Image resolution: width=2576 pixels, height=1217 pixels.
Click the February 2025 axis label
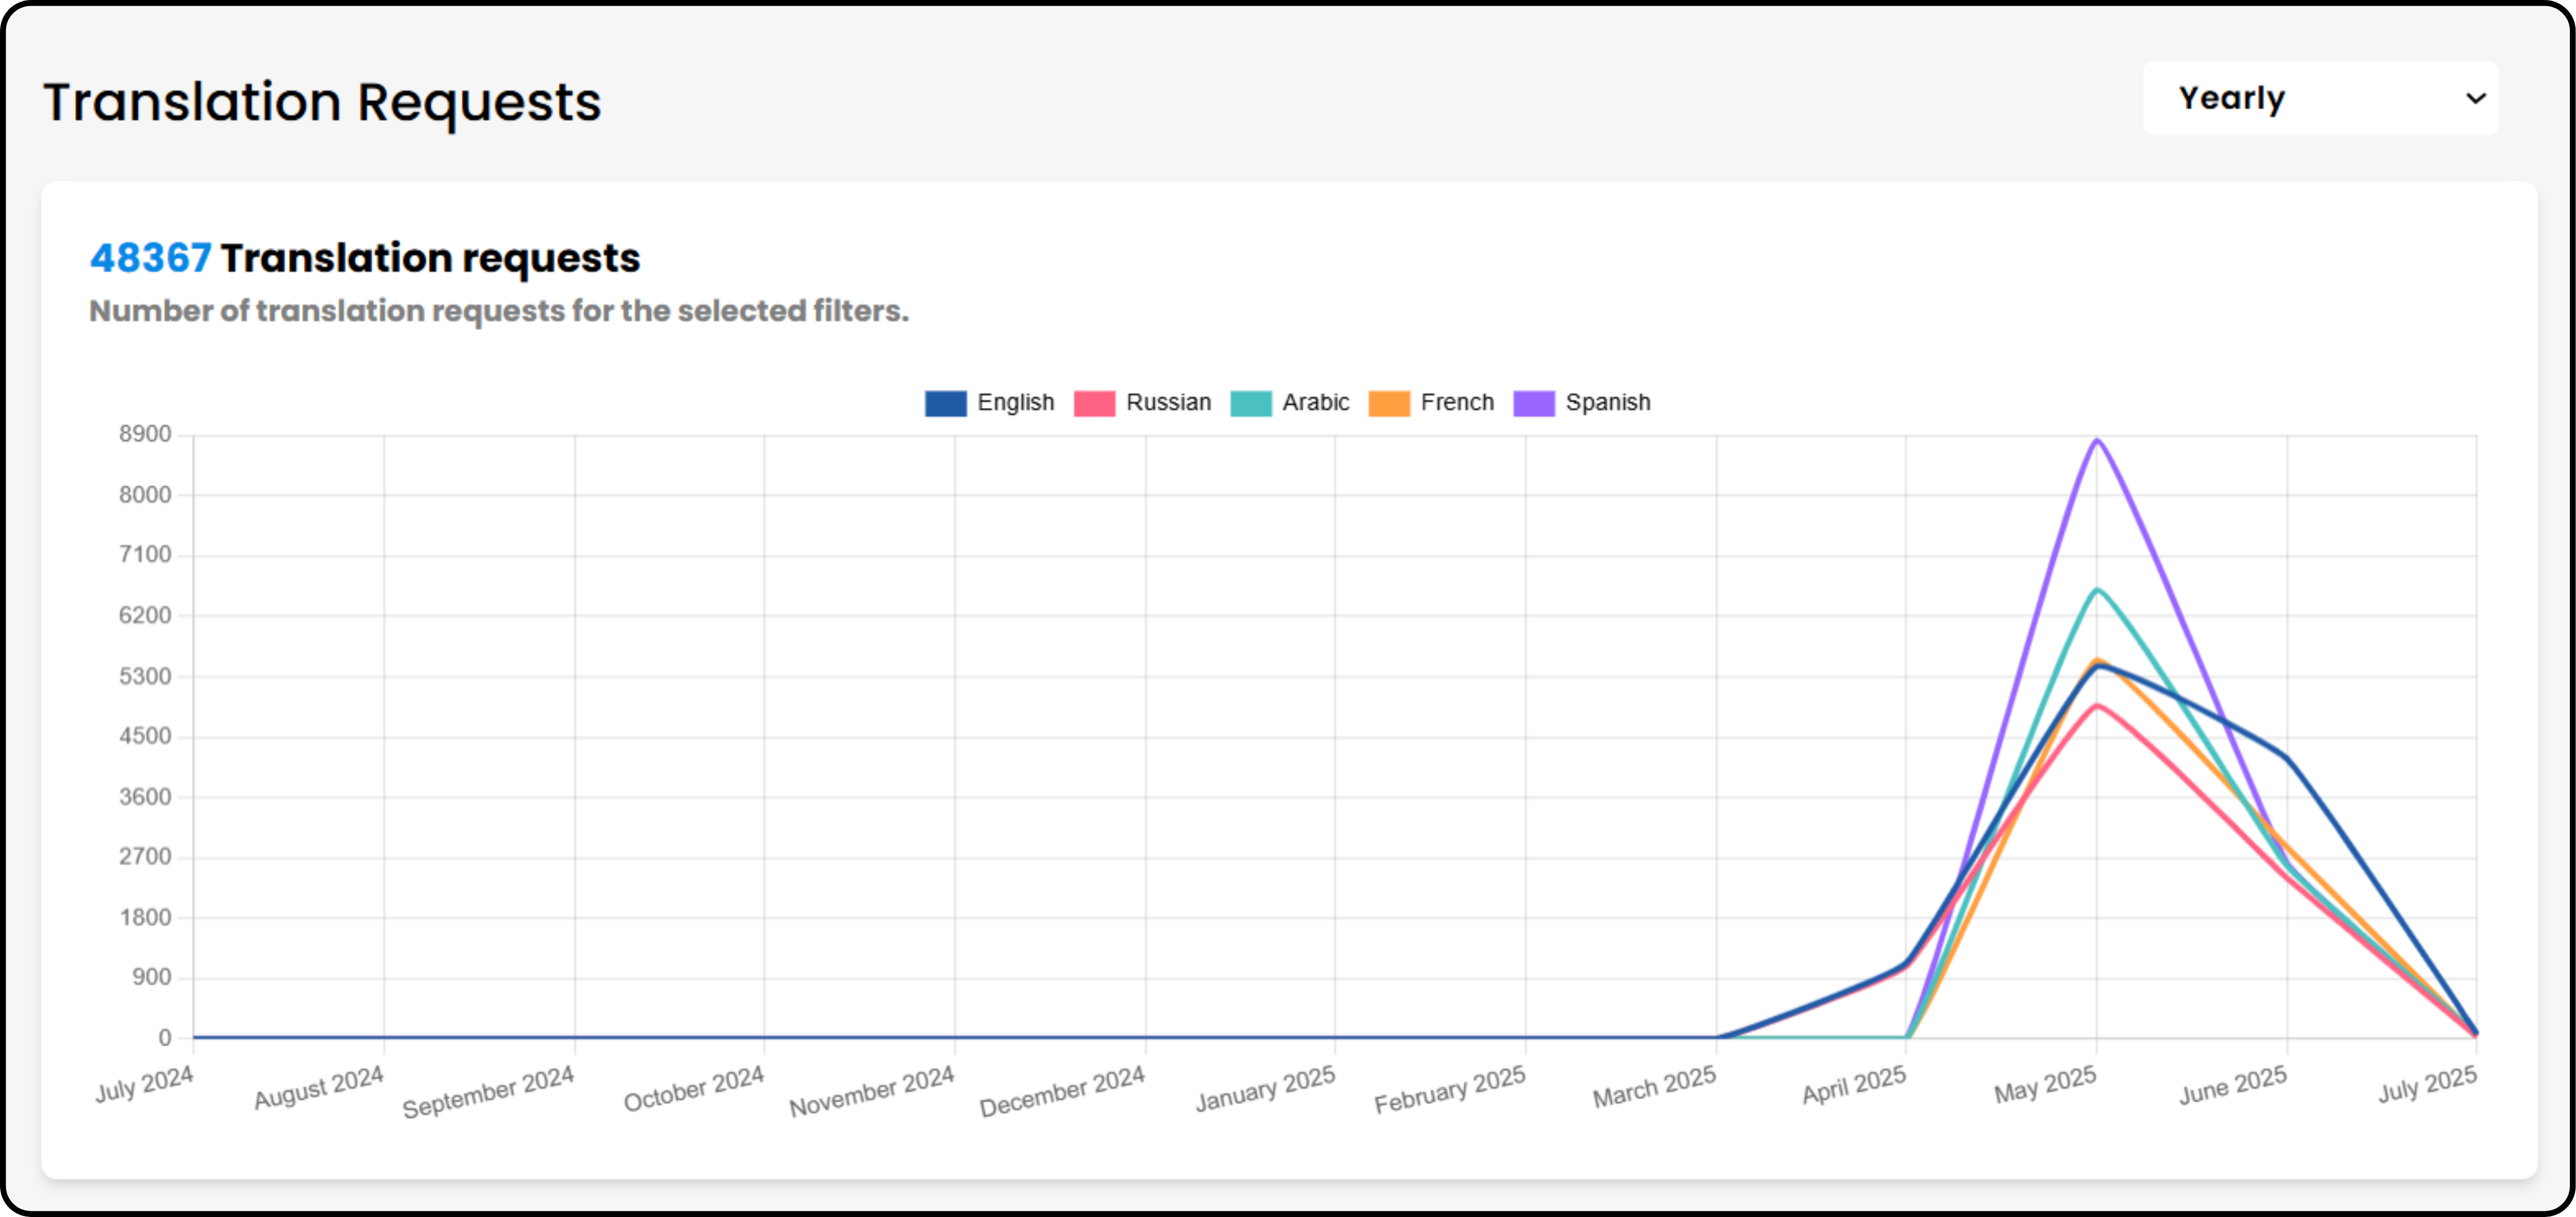tap(1450, 1089)
